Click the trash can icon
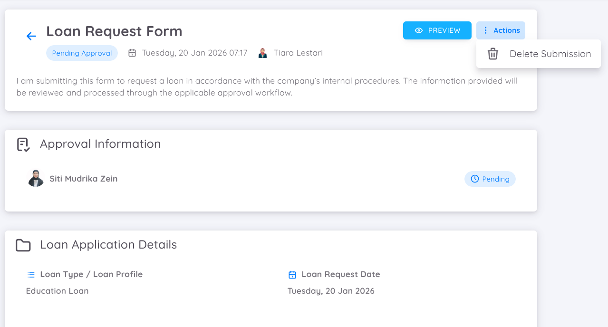Viewport: 608px width, 327px height. tap(493, 54)
